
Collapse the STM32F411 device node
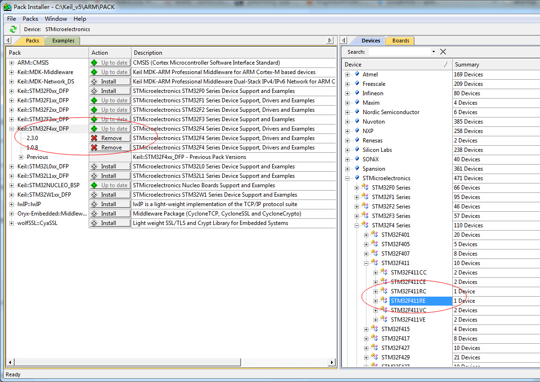366,263
